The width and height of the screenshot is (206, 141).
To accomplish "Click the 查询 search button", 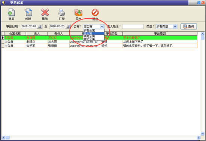I will [189, 26].
